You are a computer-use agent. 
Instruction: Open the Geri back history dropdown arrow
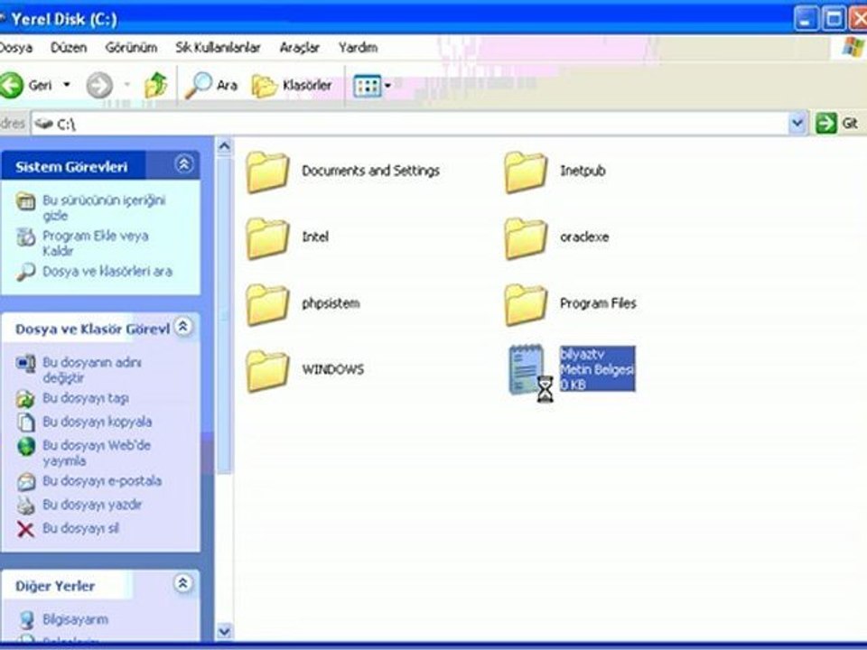coord(67,85)
